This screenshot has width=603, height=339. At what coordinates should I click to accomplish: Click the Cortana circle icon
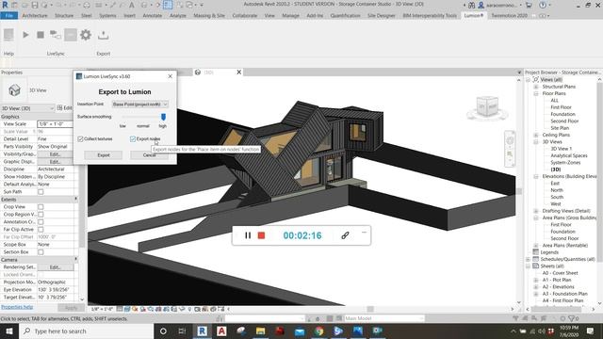(x=163, y=331)
